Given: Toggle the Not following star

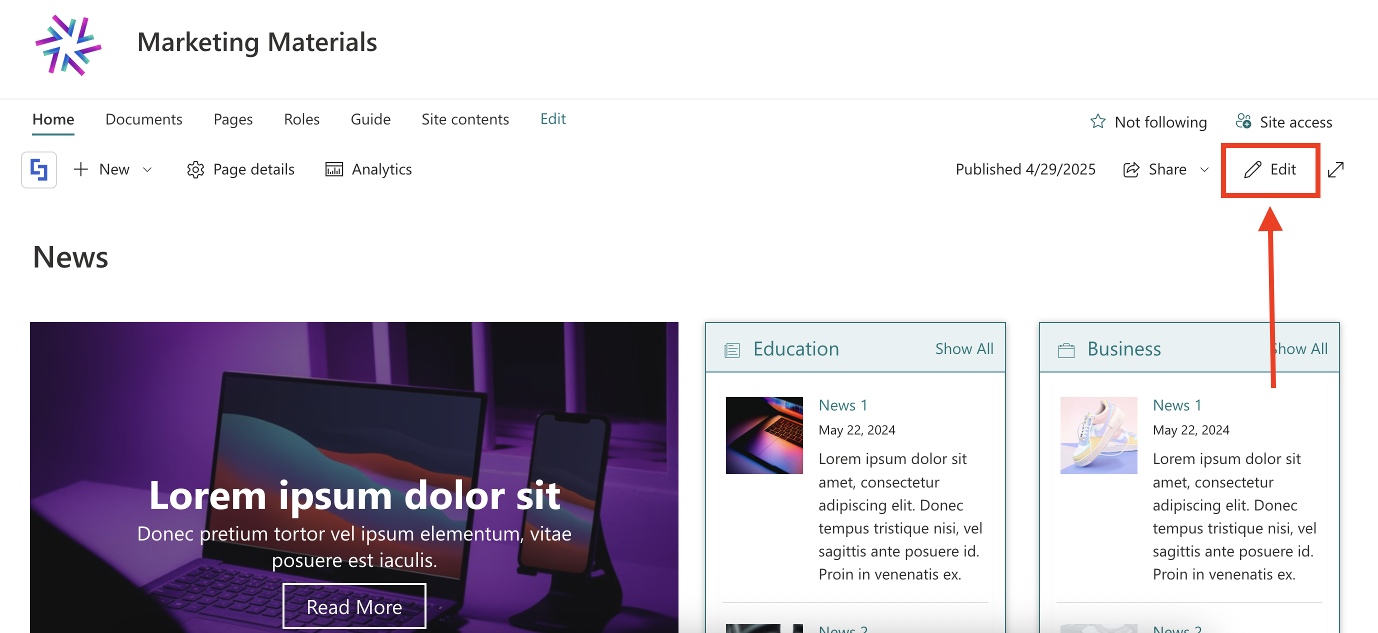Looking at the screenshot, I should (x=1097, y=121).
